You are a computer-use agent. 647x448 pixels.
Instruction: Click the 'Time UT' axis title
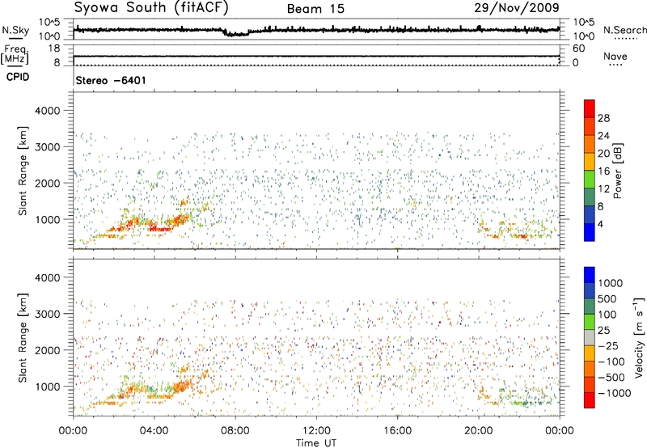tap(316, 443)
